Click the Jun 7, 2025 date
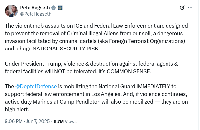200x130 pixels. pos(38,121)
